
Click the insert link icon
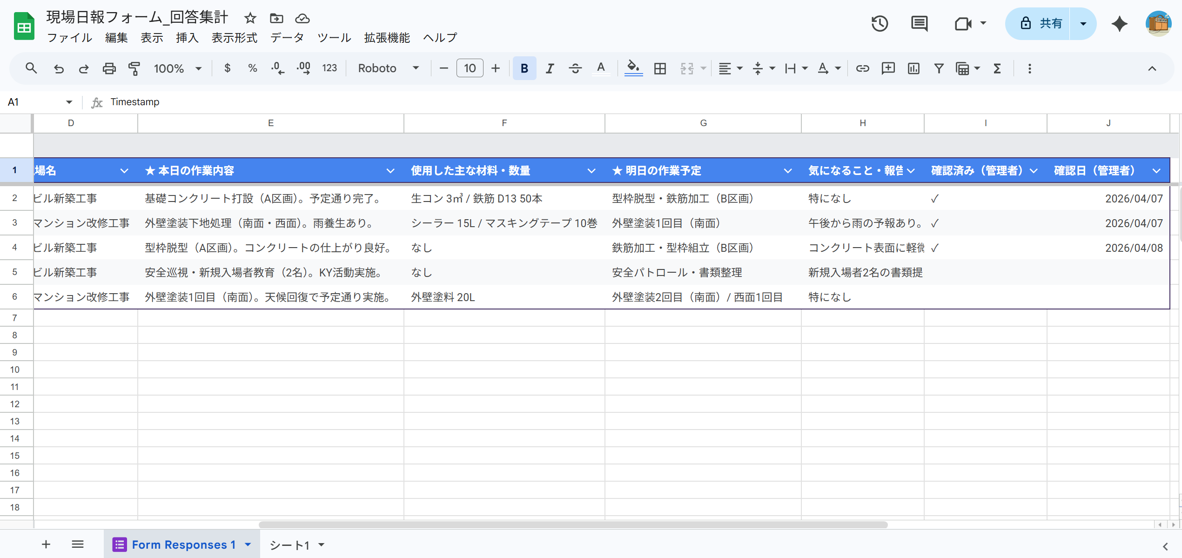point(862,68)
